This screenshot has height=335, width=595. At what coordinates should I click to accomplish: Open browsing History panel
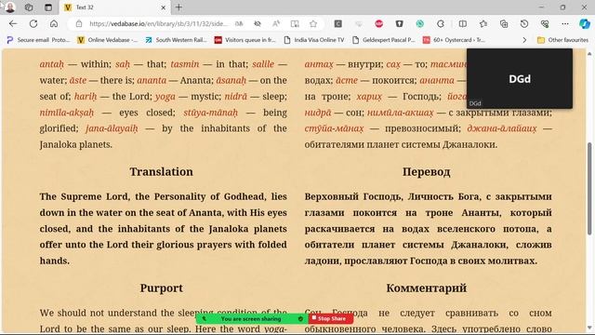pyautogui.click(x=524, y=23)
